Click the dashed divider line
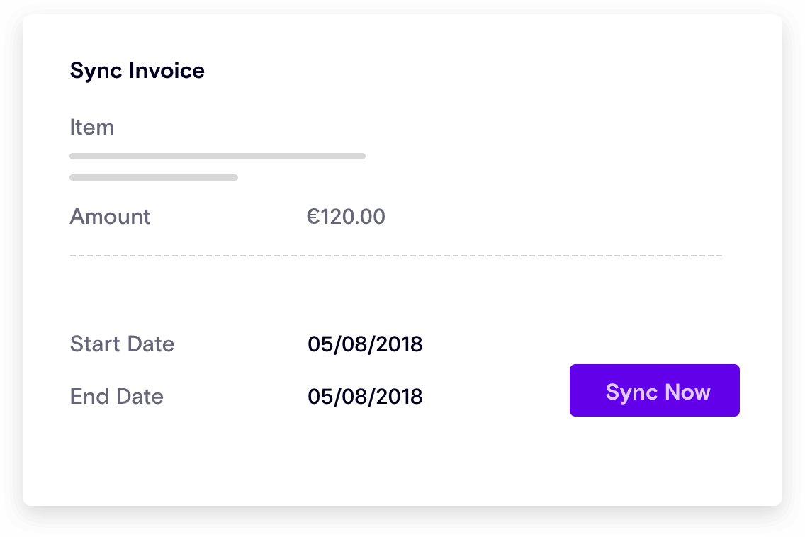The height and width of the screenshot is (537, 805). pyautogui.click(x=395, y=255)
